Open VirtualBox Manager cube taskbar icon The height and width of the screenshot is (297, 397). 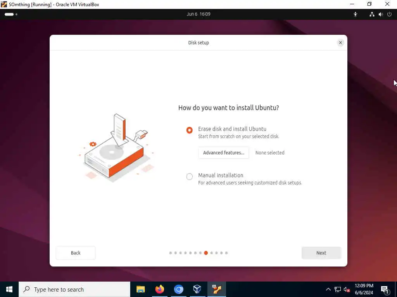[197, 289]
